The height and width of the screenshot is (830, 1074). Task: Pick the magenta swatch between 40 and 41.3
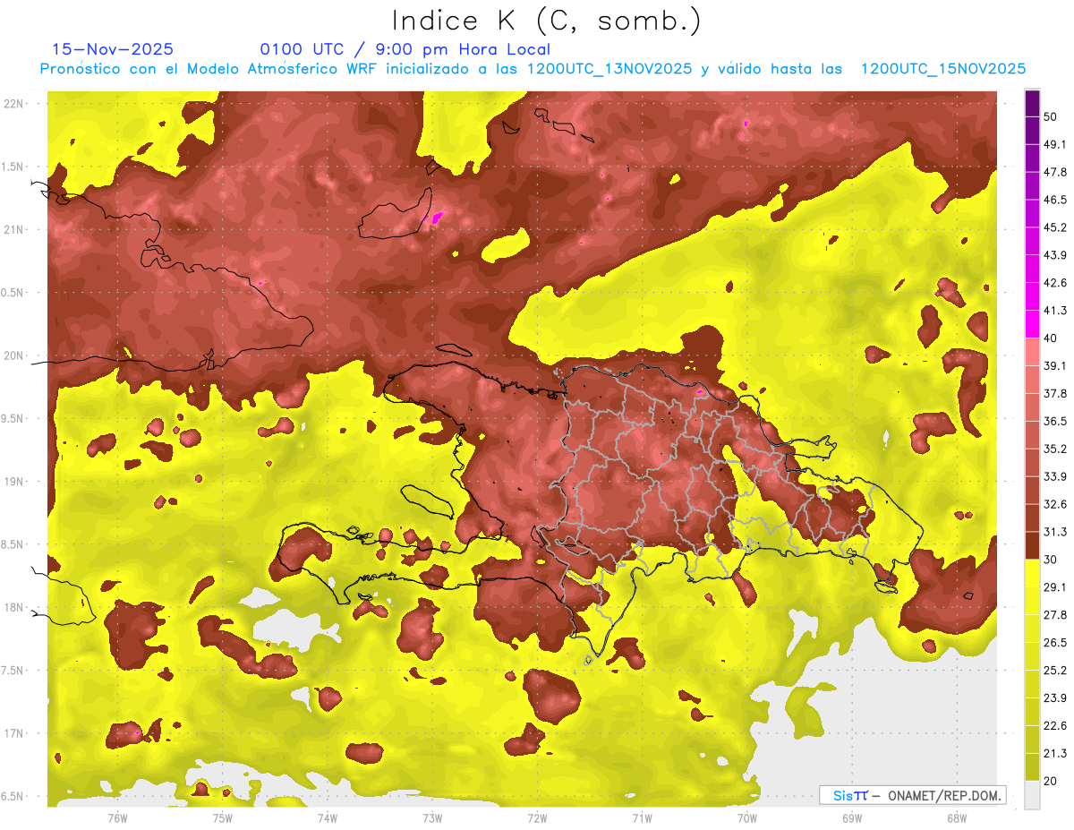[x=1032, y=324]
